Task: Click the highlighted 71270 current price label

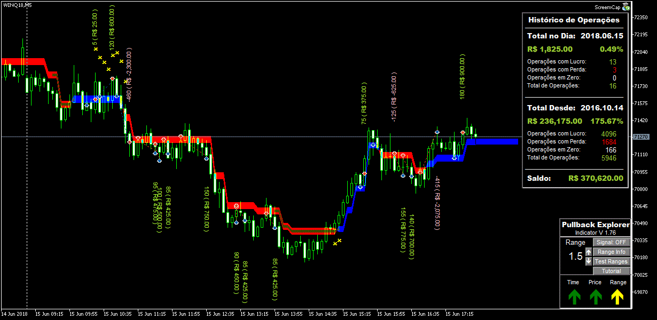Action: point(640,137)
